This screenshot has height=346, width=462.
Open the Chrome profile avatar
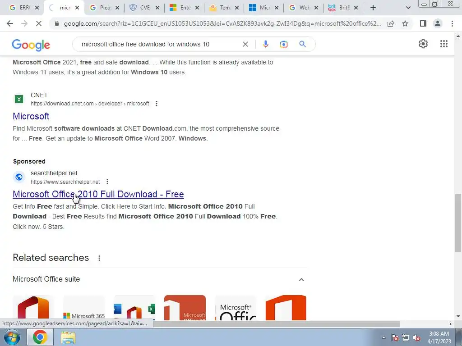pyautogui.click(x=438, y=23)
